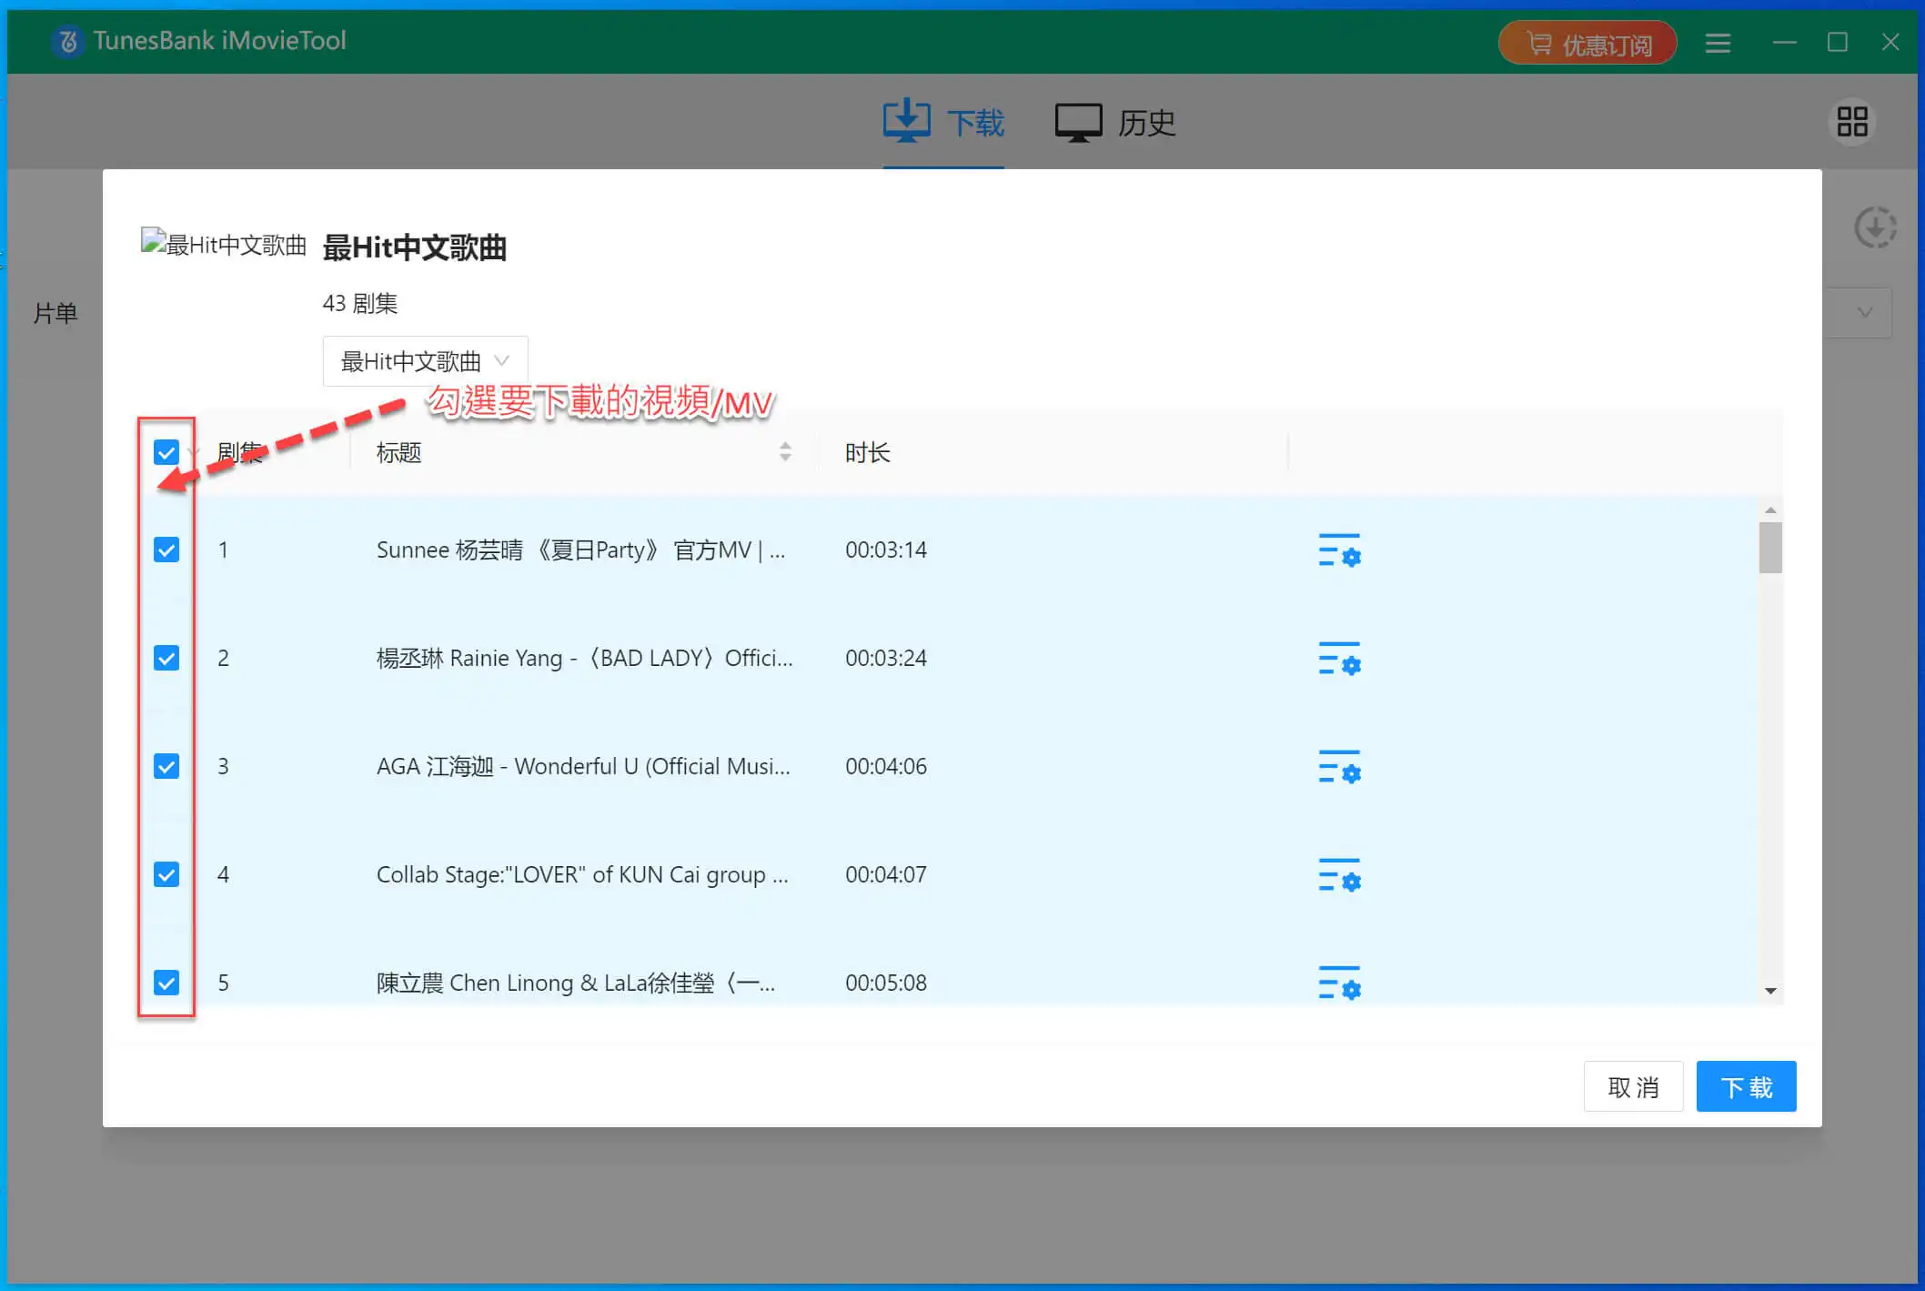Viewport: 1925px width, 1291px height.
Task: Select the title Collab Stage LOVER of KUN
Action: (582, 874)
